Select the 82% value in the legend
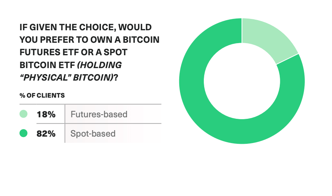 click(x=46, y=134)
